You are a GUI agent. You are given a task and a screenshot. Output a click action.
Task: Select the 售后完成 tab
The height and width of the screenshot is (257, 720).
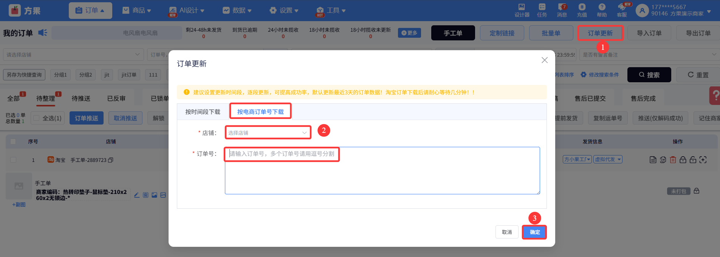click(x=643, y=98)
